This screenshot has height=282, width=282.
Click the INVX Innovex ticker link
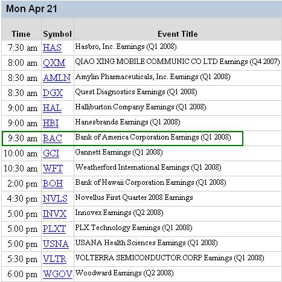54,214
